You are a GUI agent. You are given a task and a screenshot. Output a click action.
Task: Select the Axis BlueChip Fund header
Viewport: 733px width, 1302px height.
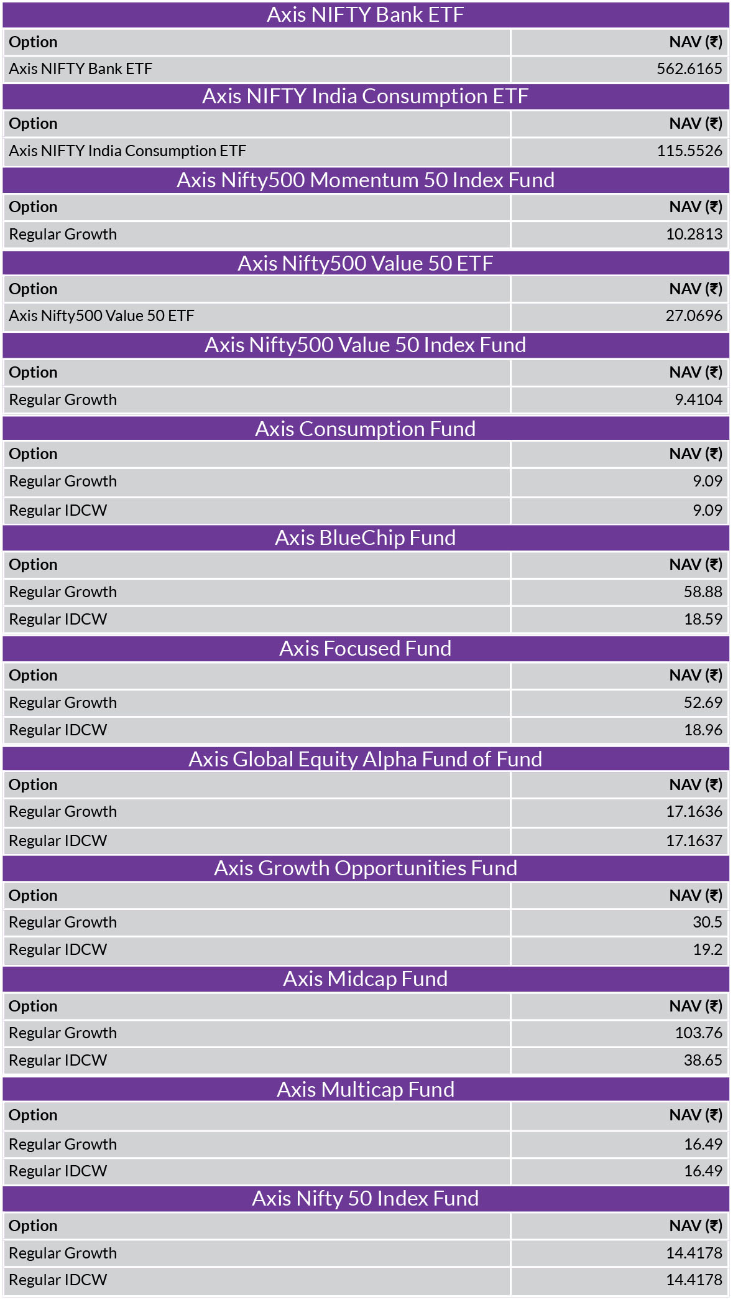tap(366, 537)
